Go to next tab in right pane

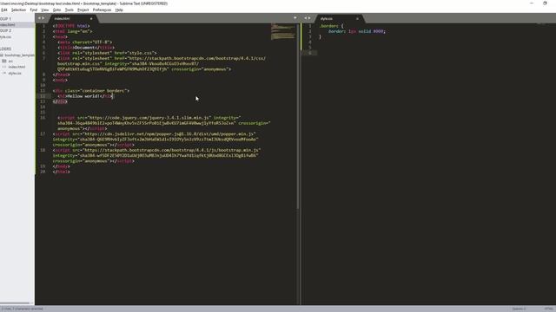[309, 18]
